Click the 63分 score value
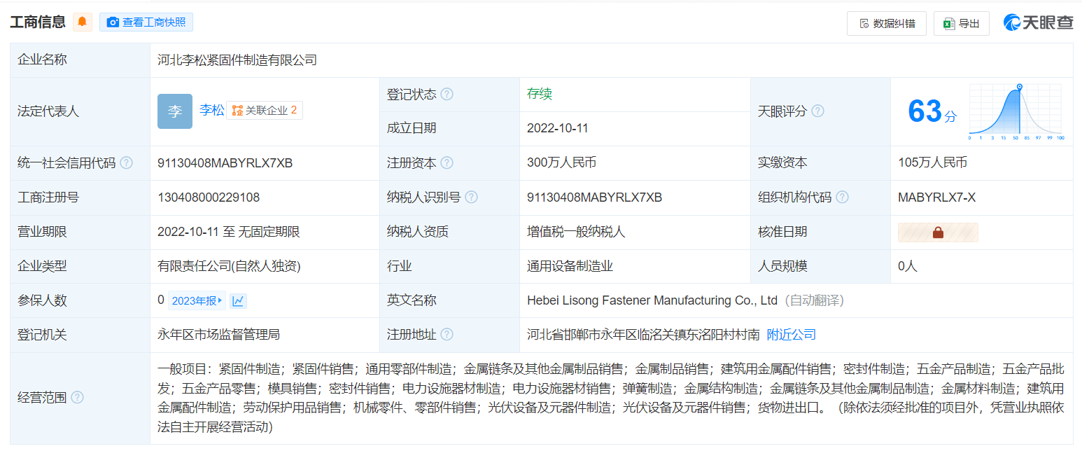The width and height of the screenshot is (1082, 458). (932, 111)
